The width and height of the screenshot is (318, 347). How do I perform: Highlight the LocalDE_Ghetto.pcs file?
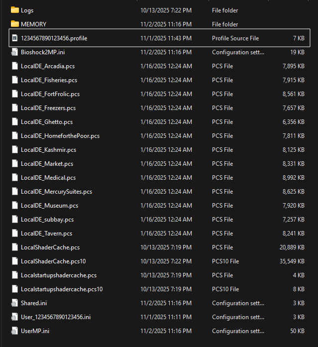pyautogui.click(x=46, y=121)
